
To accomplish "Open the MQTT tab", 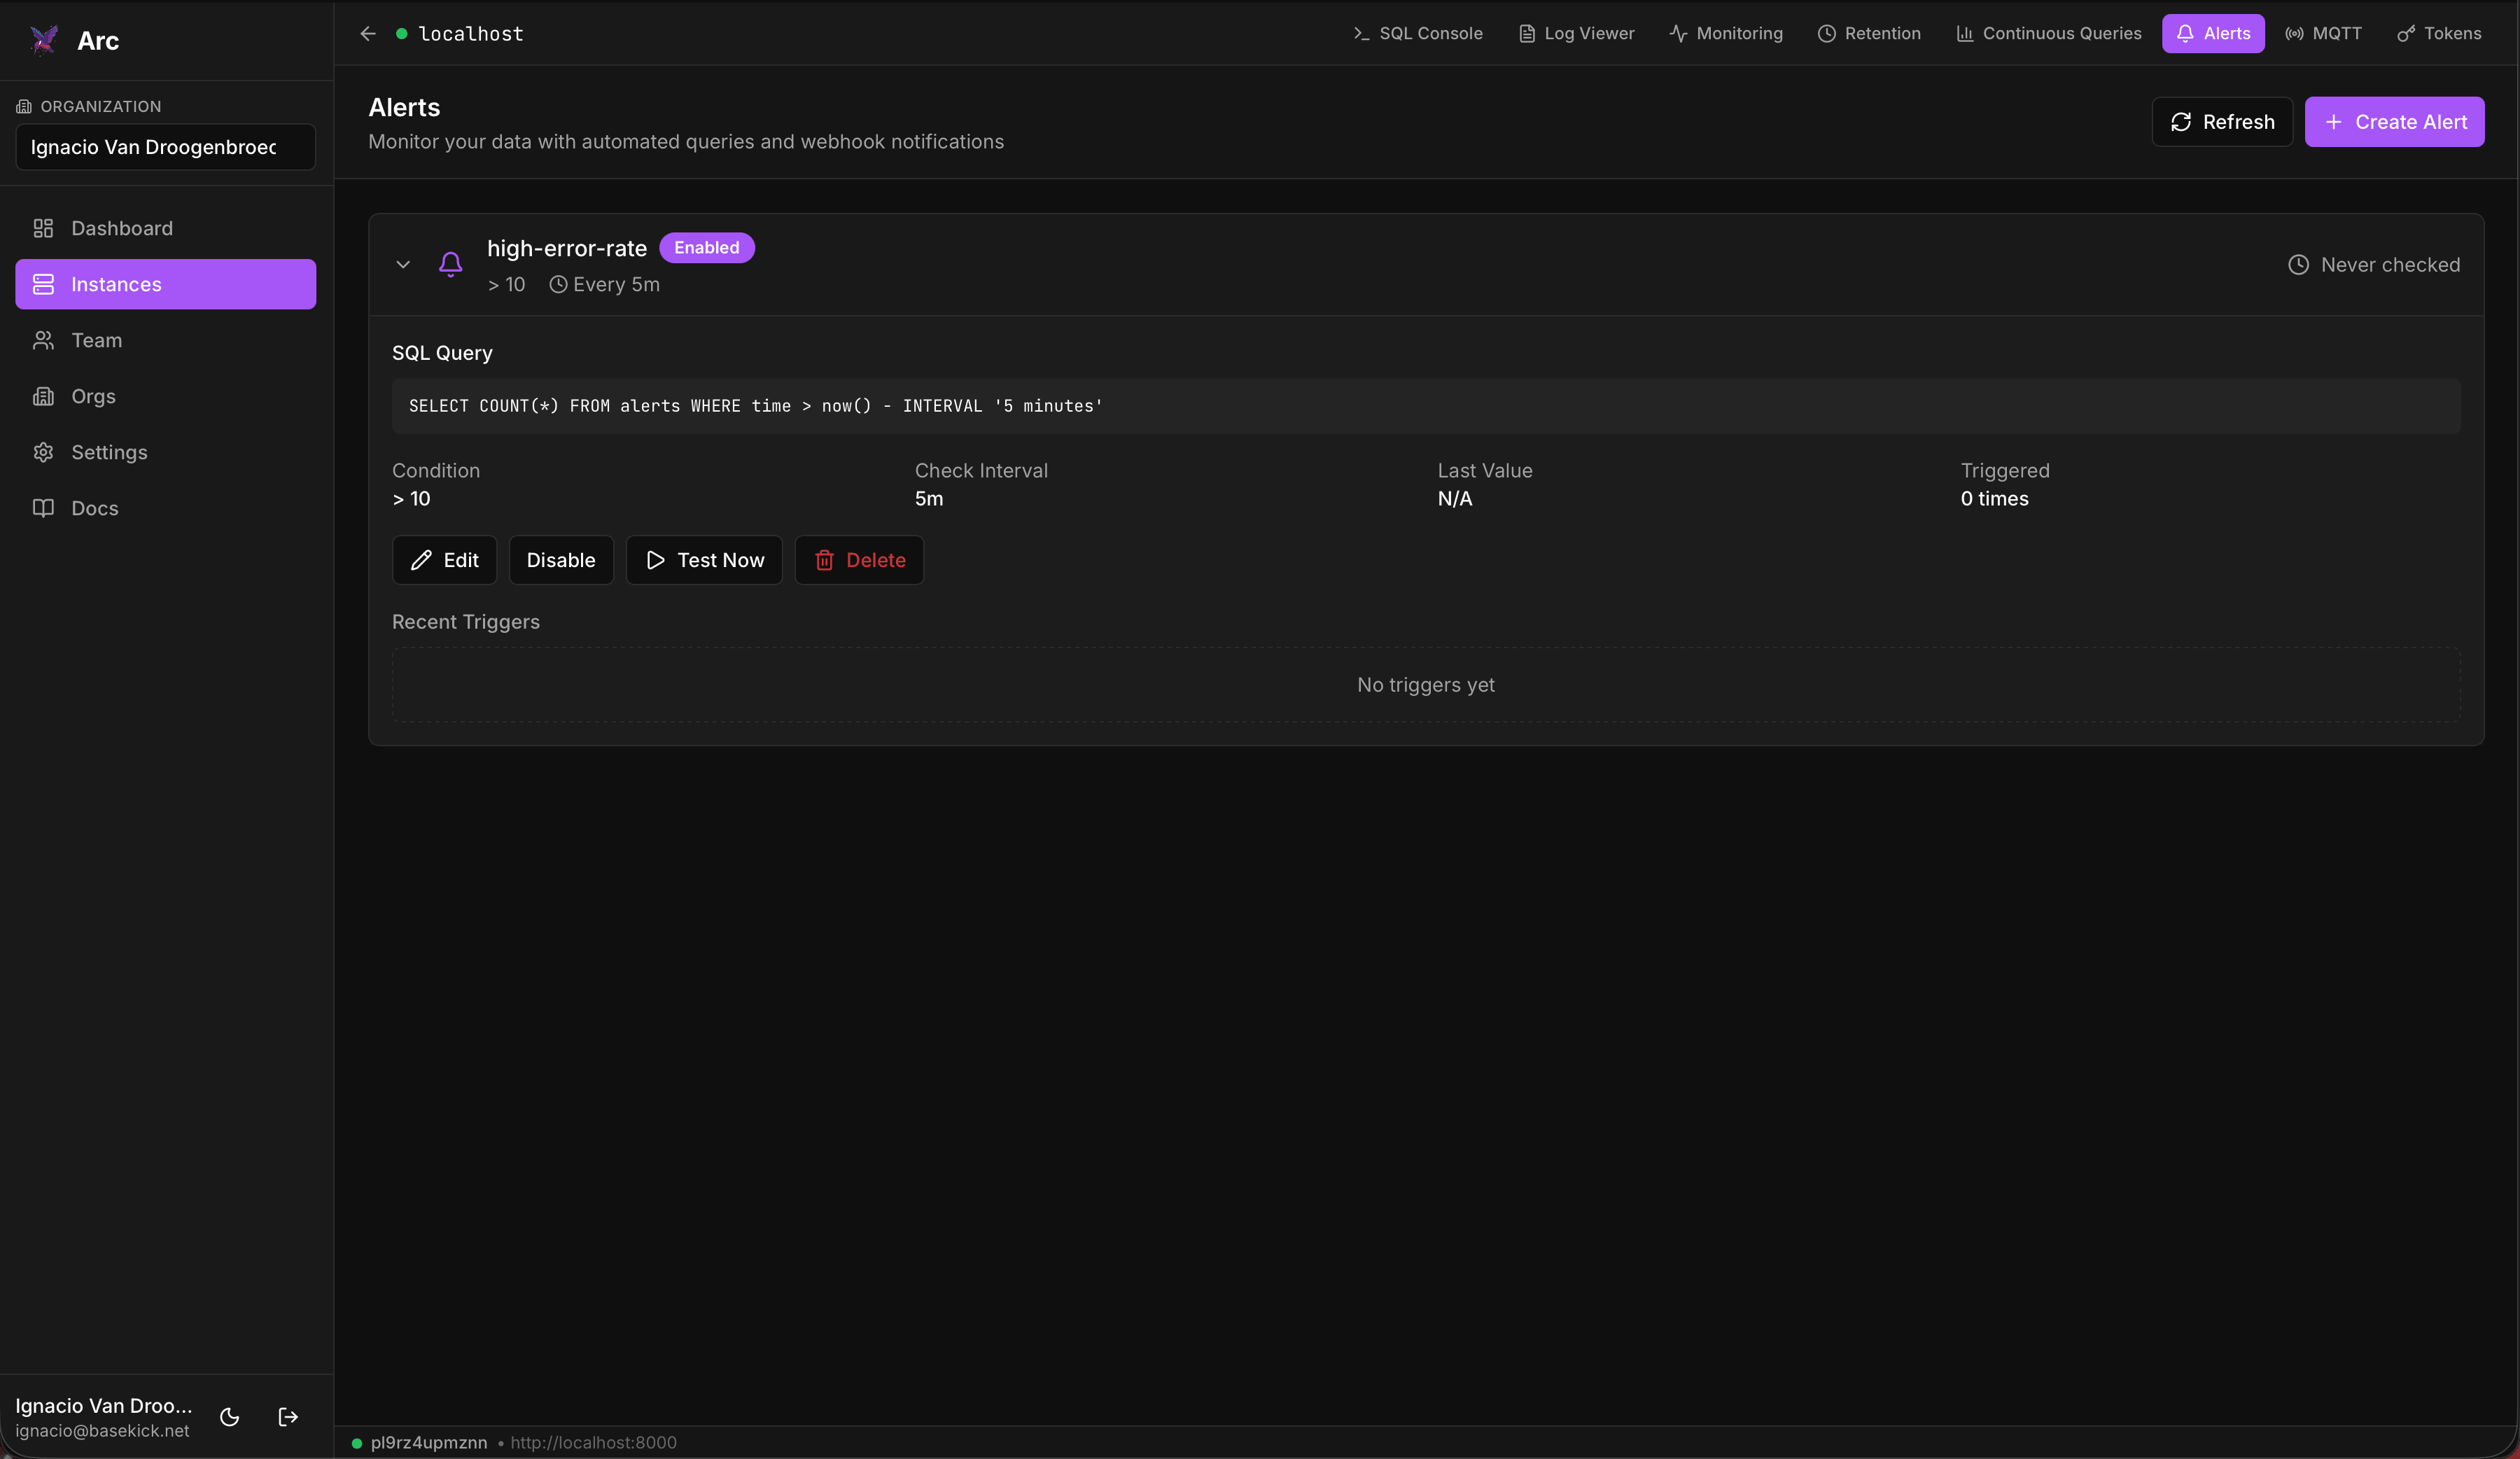I will (x=2323, y=33).
